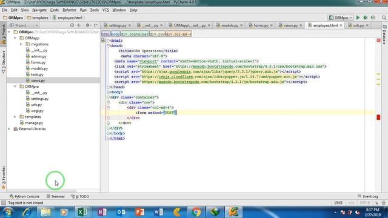The height and width of the screenshot is (218, 388).
Task: Click the 15:32 cursor position indicator
Action: point(338,203)
